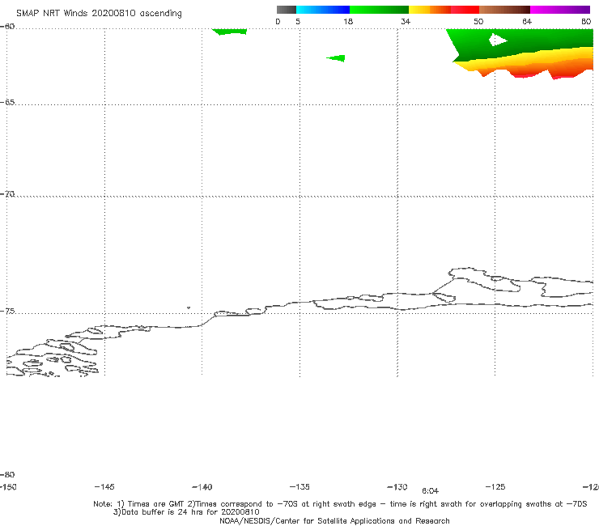
Task: Click the green 18–34 color bar segment
Action: click(x=379, y=10)
